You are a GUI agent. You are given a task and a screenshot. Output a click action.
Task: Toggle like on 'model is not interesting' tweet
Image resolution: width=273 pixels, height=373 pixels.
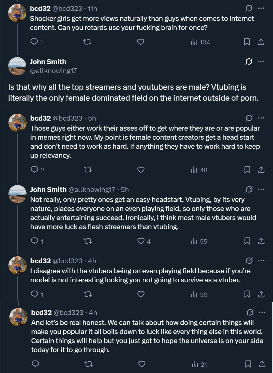(x=141, y=294)
